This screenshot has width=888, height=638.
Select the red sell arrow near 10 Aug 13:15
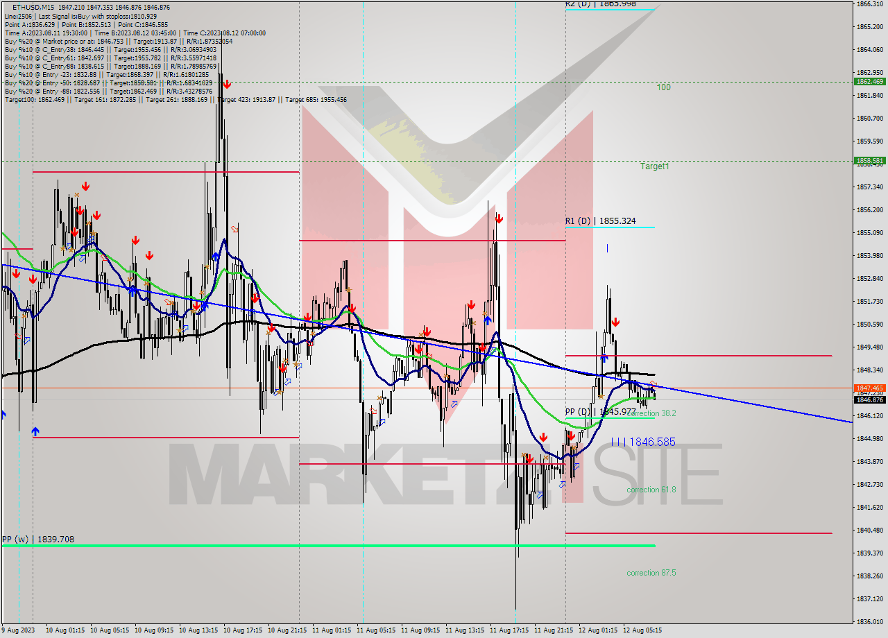(197, 305)
